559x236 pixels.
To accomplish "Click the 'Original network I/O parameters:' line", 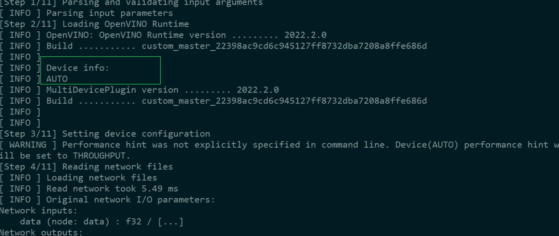I will click(130, 200).
